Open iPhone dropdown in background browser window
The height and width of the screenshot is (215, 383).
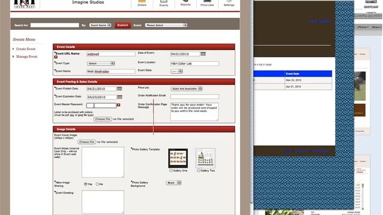(x=363, y=27)
